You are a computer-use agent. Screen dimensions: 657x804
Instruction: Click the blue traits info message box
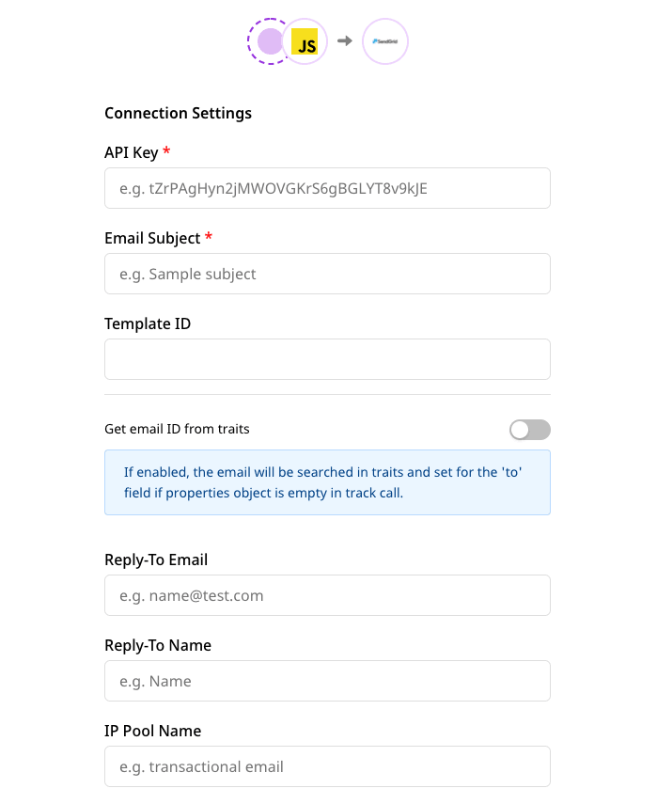pos(327,483)
